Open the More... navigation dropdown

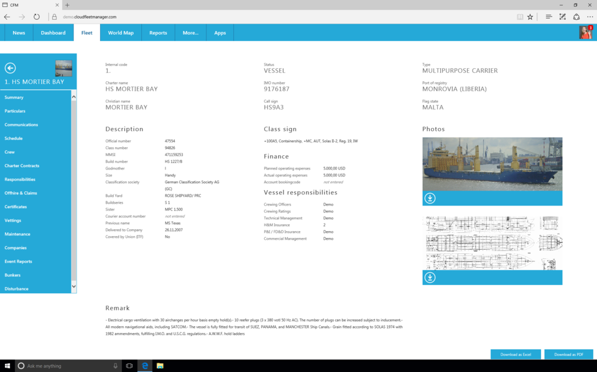tap(190, 33)
